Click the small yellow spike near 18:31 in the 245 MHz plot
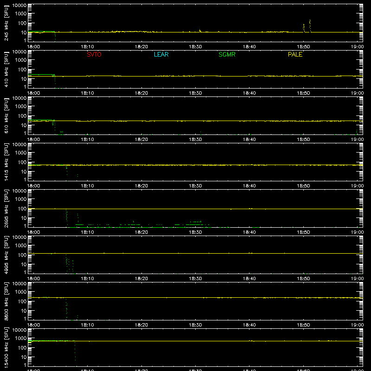Viewport: 371px width, 371px height. (200, 31)
